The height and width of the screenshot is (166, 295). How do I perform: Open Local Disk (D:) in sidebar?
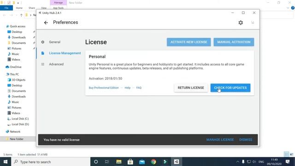20,124
